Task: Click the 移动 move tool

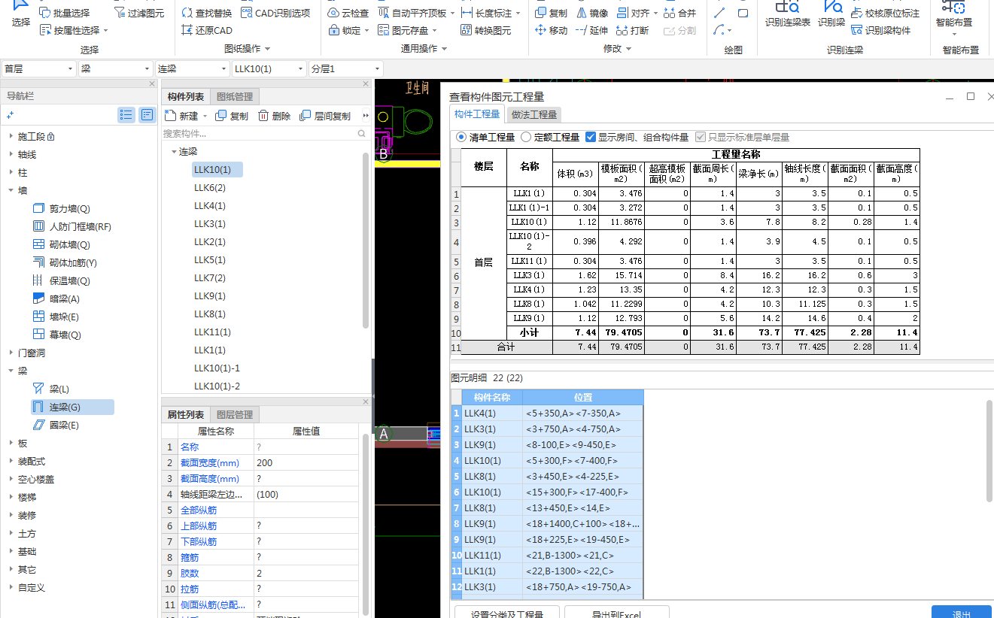Action: 552,30
